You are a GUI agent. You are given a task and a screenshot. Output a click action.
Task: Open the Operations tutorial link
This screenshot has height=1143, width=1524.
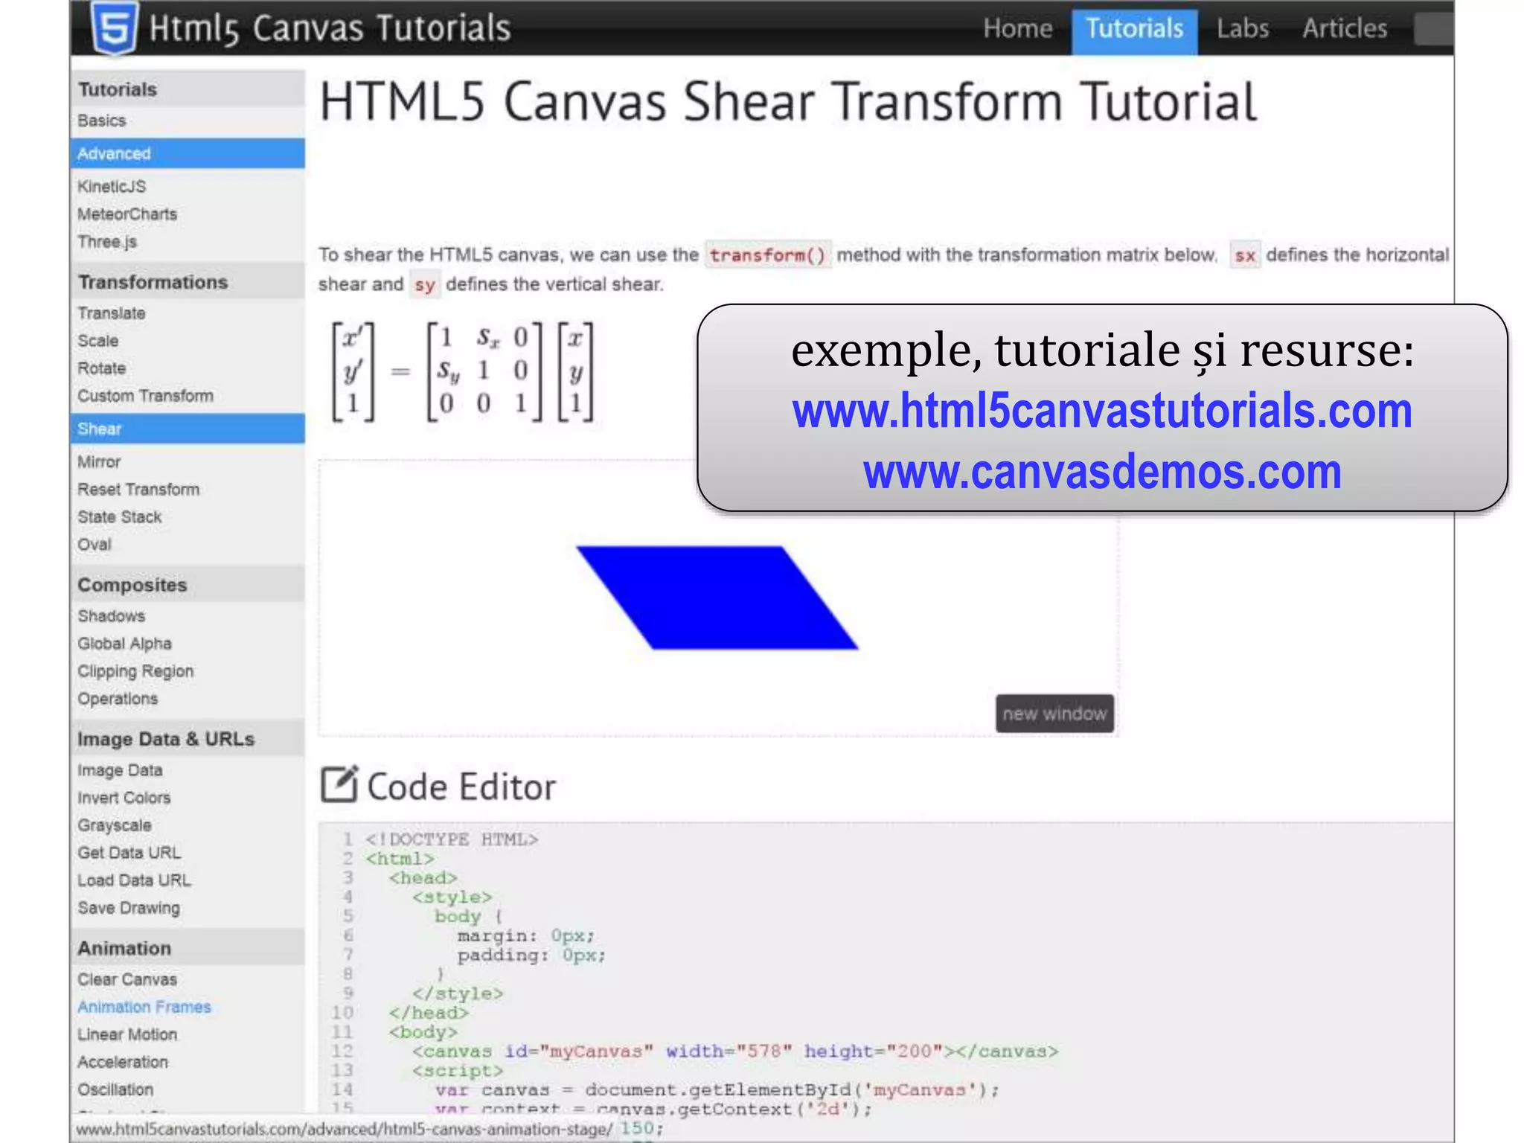tap(118, 699)
